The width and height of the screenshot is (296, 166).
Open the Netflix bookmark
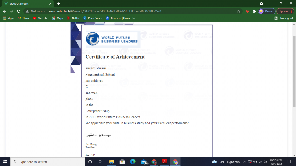coord(73,18)
